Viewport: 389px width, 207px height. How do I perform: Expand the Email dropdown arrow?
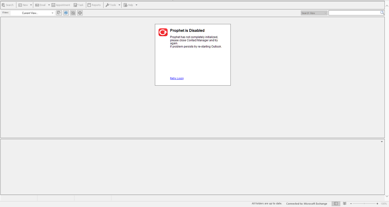pos(49,5)
